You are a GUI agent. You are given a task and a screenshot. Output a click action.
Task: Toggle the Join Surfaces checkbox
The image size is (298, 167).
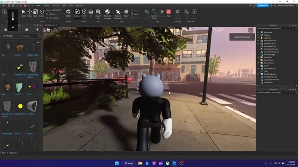point(47,18)
